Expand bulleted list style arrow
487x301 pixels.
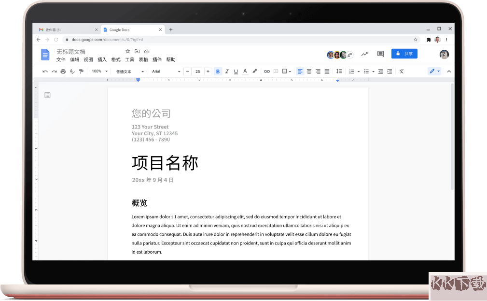point(373,72)
